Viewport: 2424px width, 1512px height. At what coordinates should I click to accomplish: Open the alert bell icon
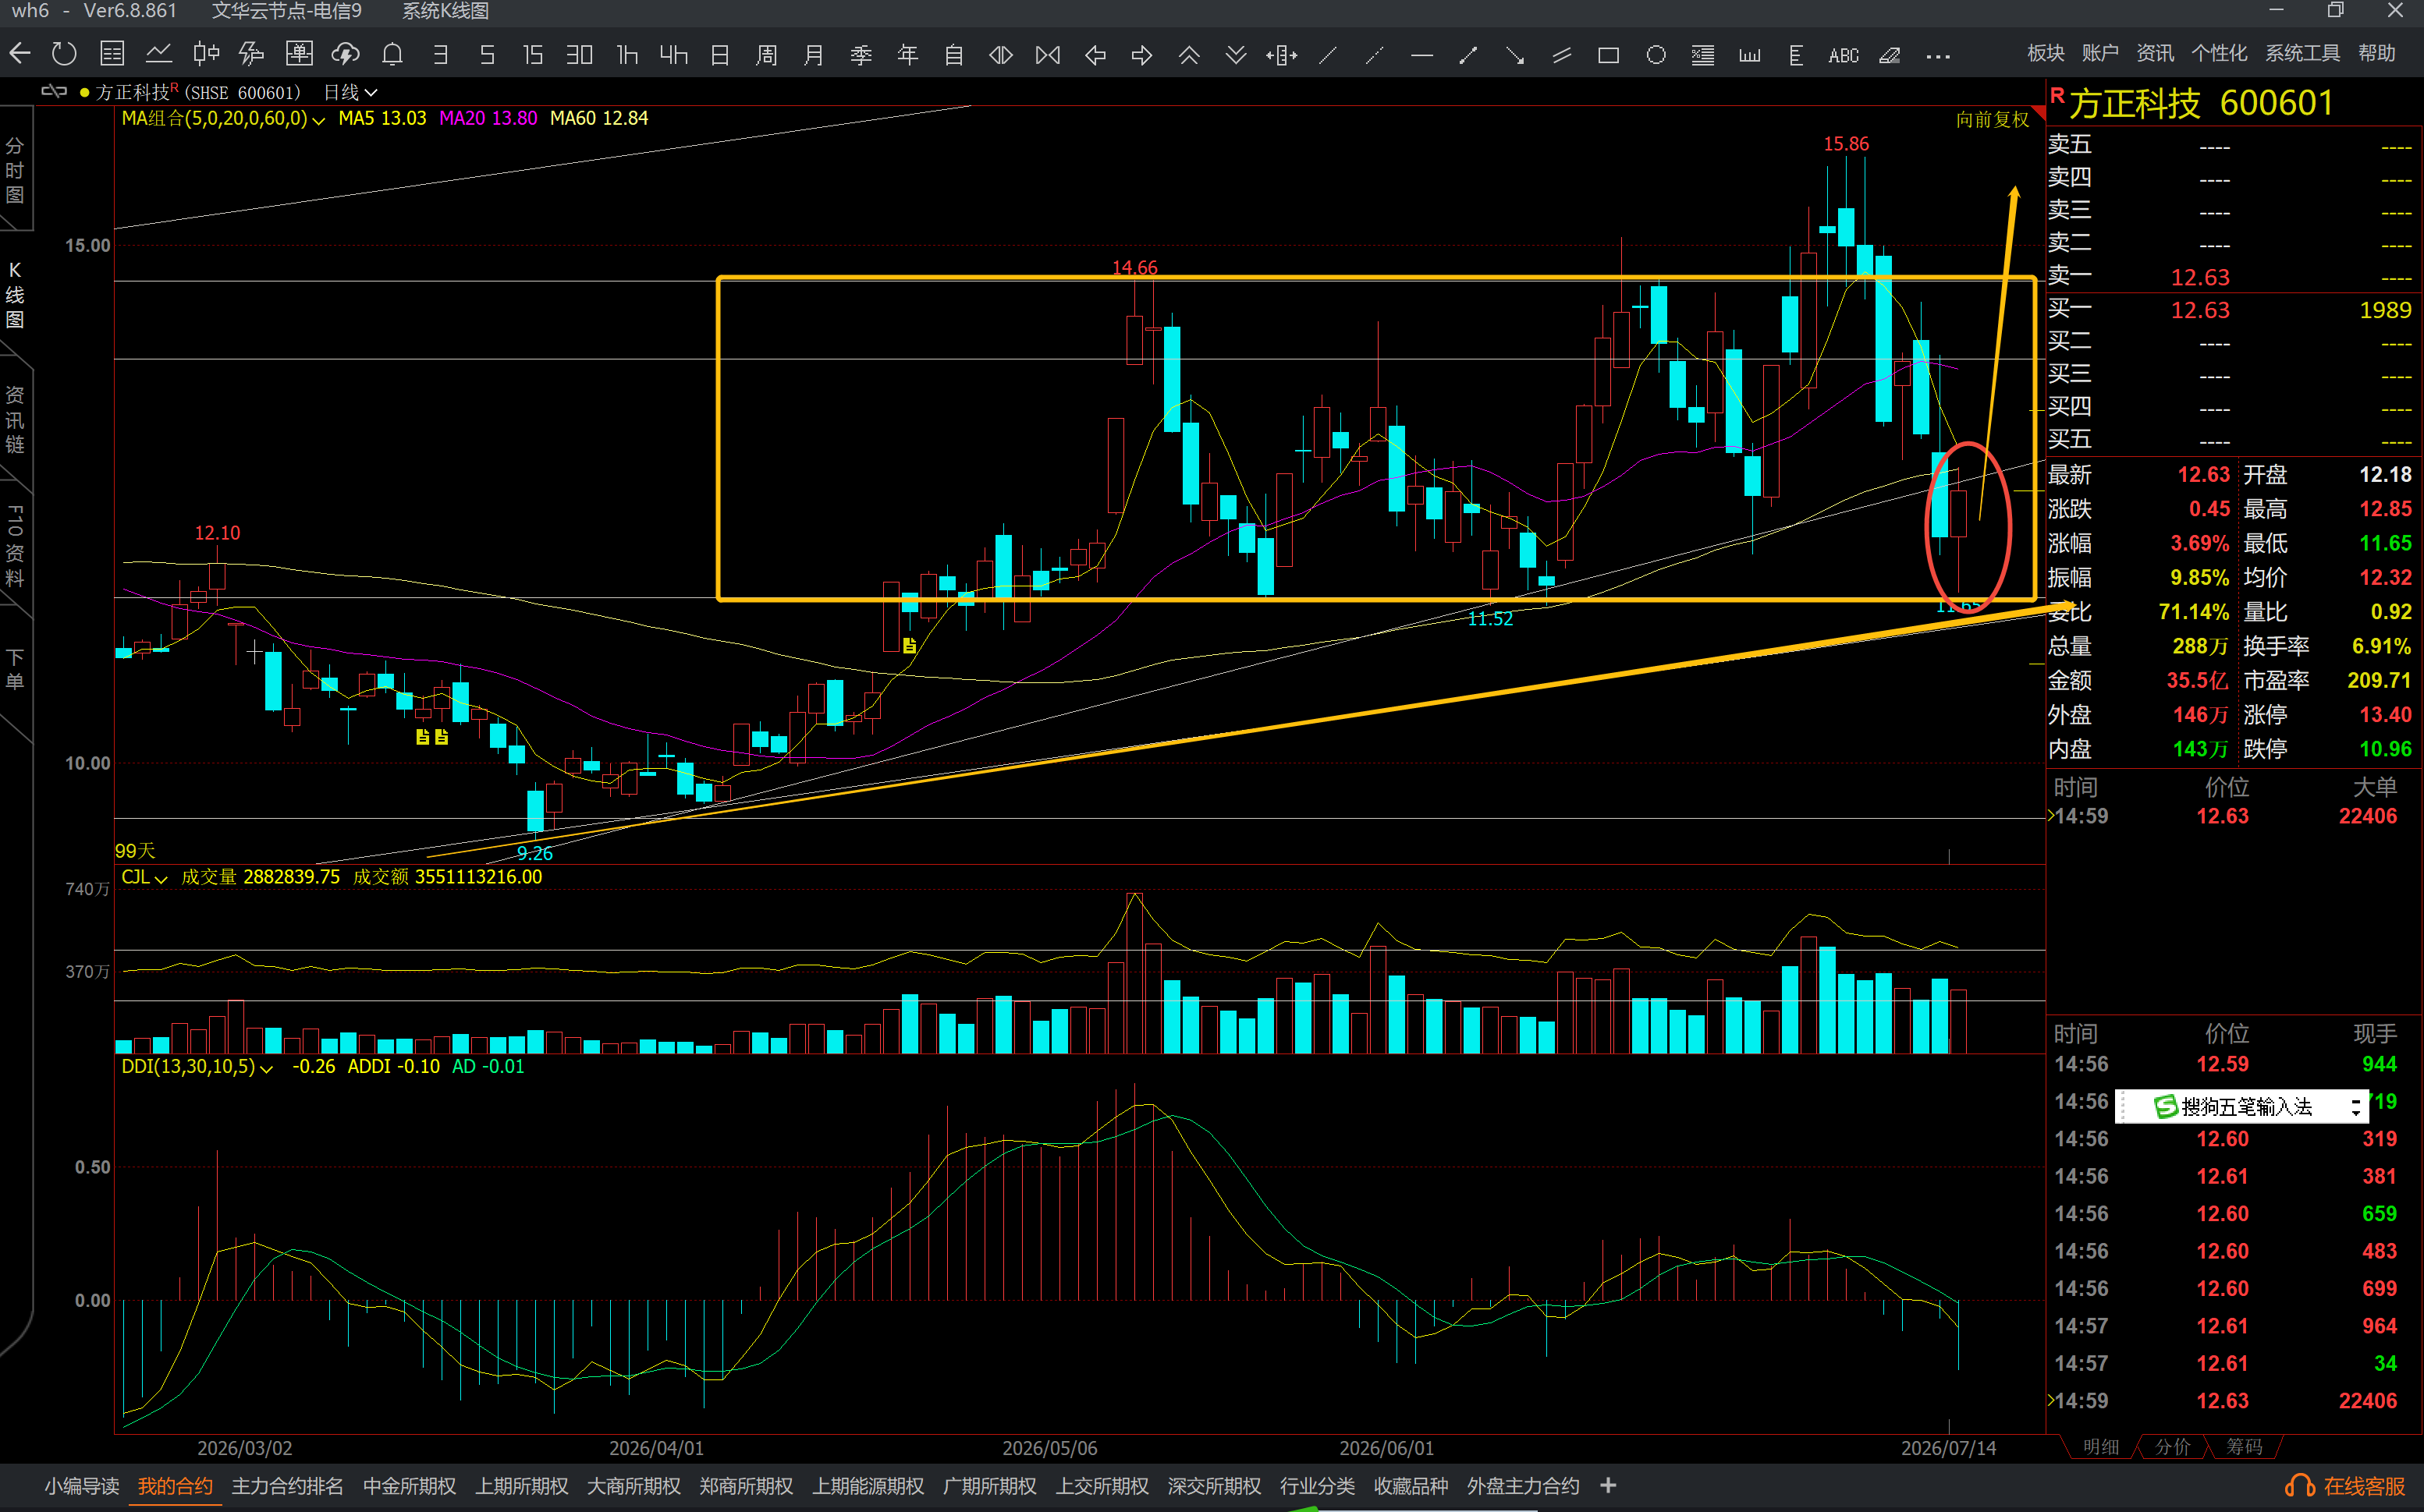(x=392, y=54)
